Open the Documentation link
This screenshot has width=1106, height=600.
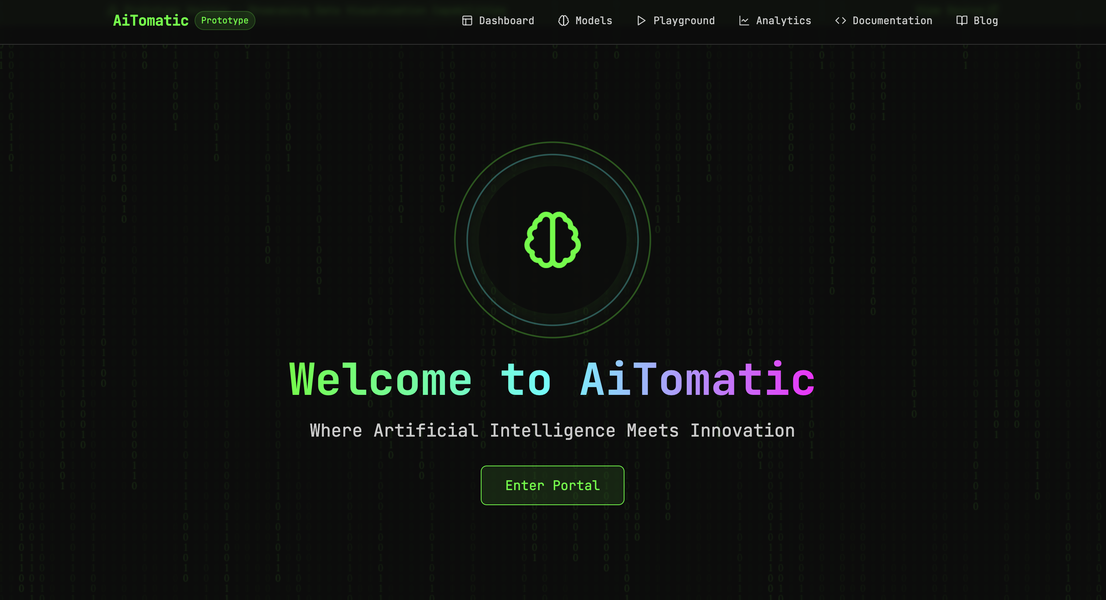coord(884,21)
